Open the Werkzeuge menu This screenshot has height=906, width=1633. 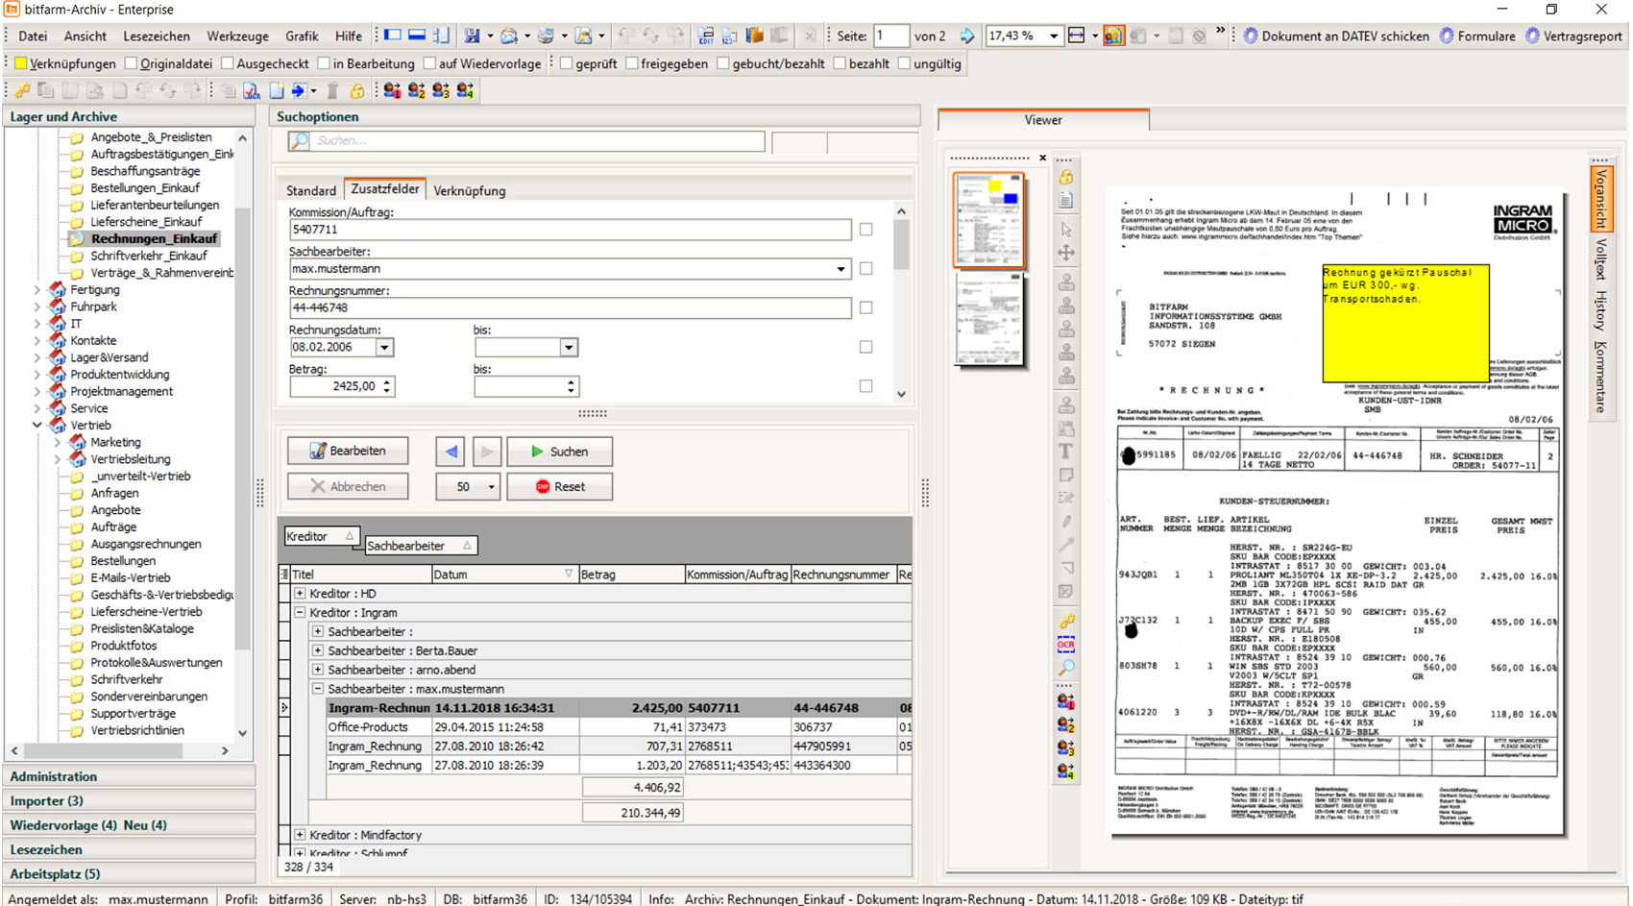237,36
